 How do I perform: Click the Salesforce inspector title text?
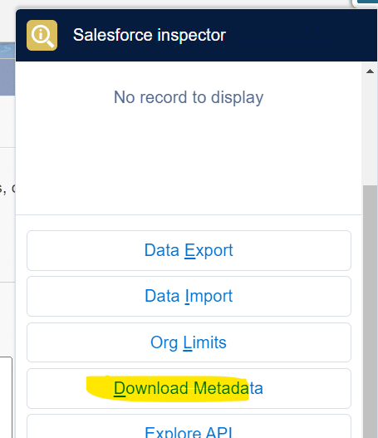coord(150,35)
